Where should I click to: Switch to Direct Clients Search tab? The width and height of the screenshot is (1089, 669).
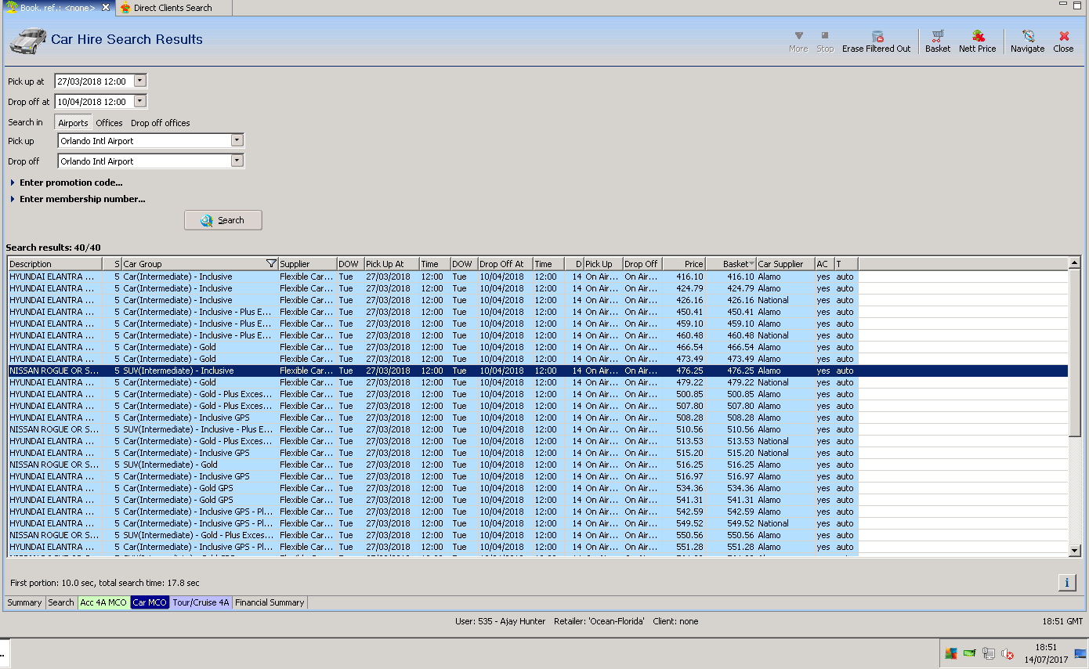(172, 8)
